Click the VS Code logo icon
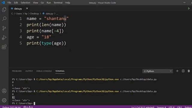Image resolution: width=192 pixels, height=108 pixels. 3,3
